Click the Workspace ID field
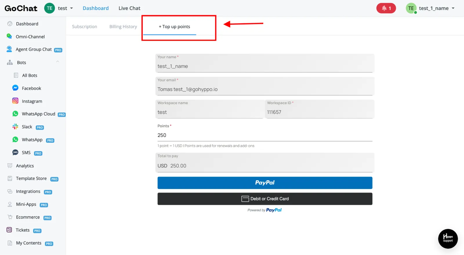 [x=320, y=109]
